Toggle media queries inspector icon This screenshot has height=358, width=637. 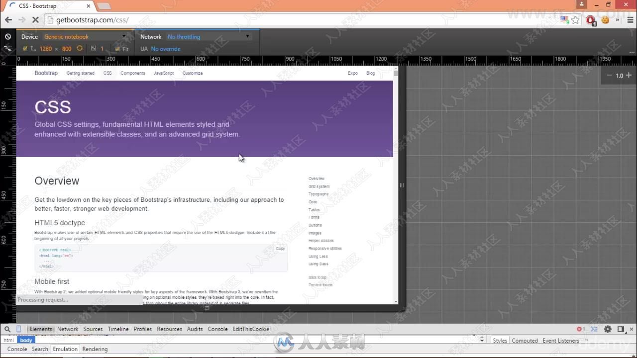click(7, 49)
